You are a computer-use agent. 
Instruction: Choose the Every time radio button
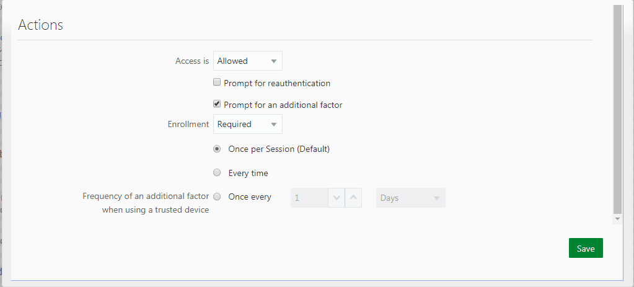pyautogui.click(x=217, y=173)
